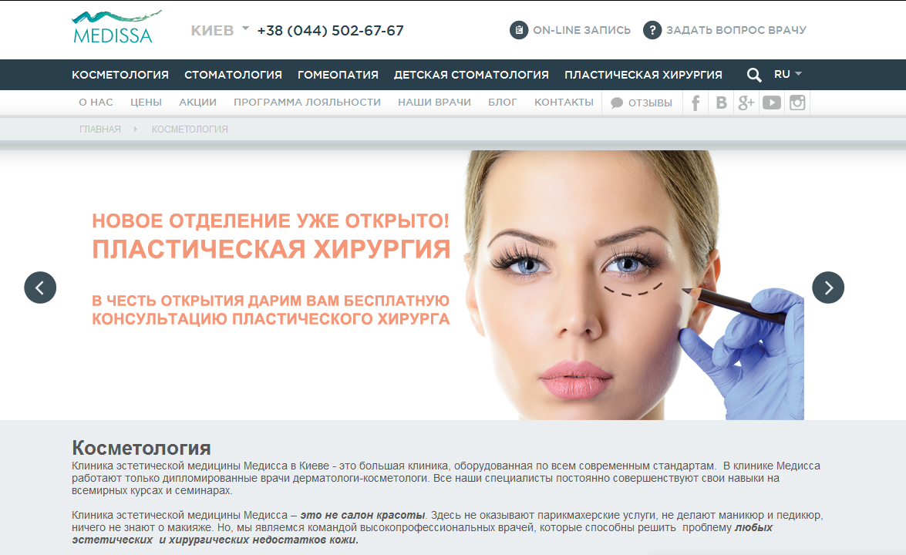Viewport: 906px width, 555px height.
Task: Click the On-line запись link
Action: [582, 30]
